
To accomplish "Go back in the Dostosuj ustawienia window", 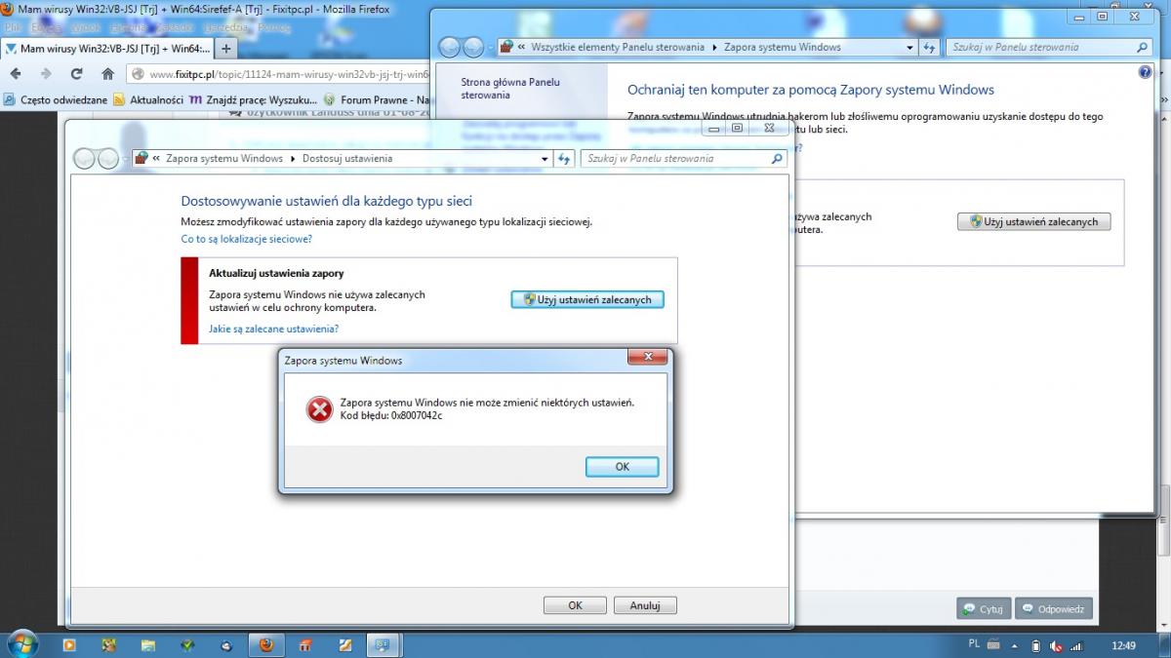I will [85, 159].
